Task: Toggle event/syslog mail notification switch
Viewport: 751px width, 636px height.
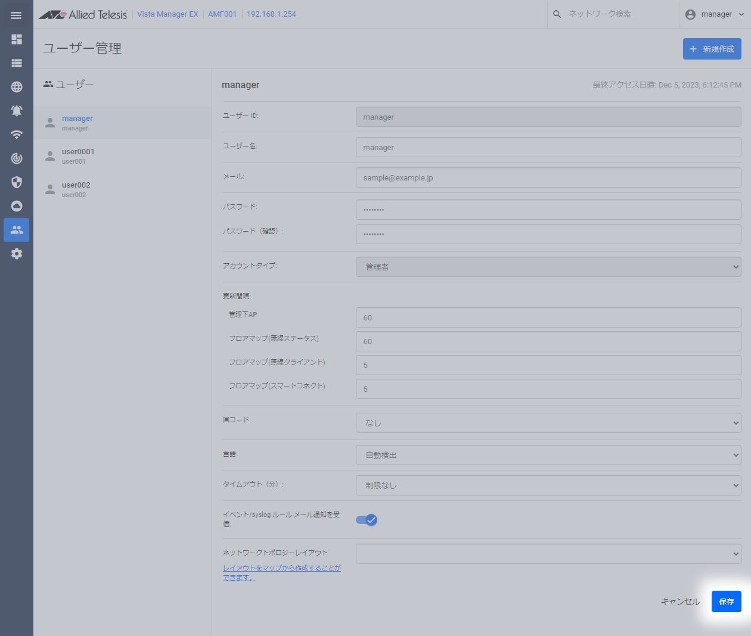Action: coord(367,520)
